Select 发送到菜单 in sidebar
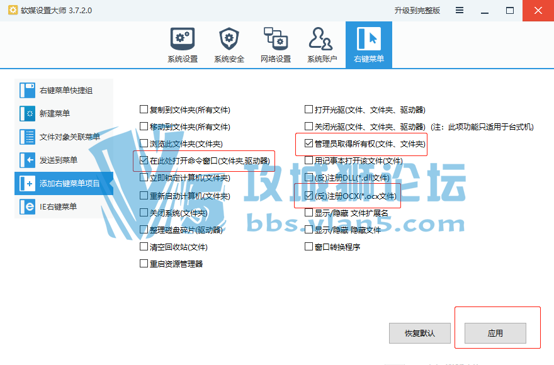The width and height of the screenshot is (554, 365). pos(64,160)
